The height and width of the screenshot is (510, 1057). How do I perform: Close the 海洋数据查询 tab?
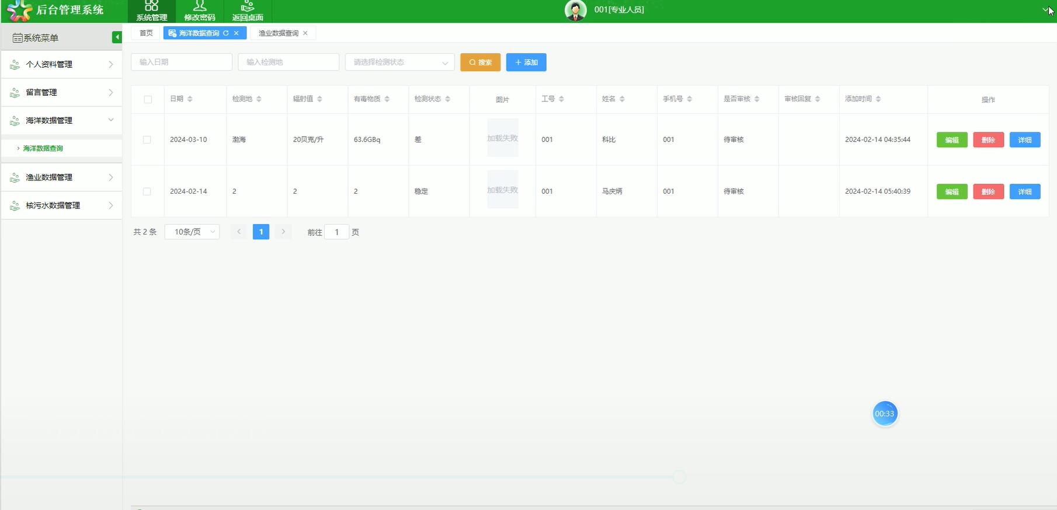237,33
